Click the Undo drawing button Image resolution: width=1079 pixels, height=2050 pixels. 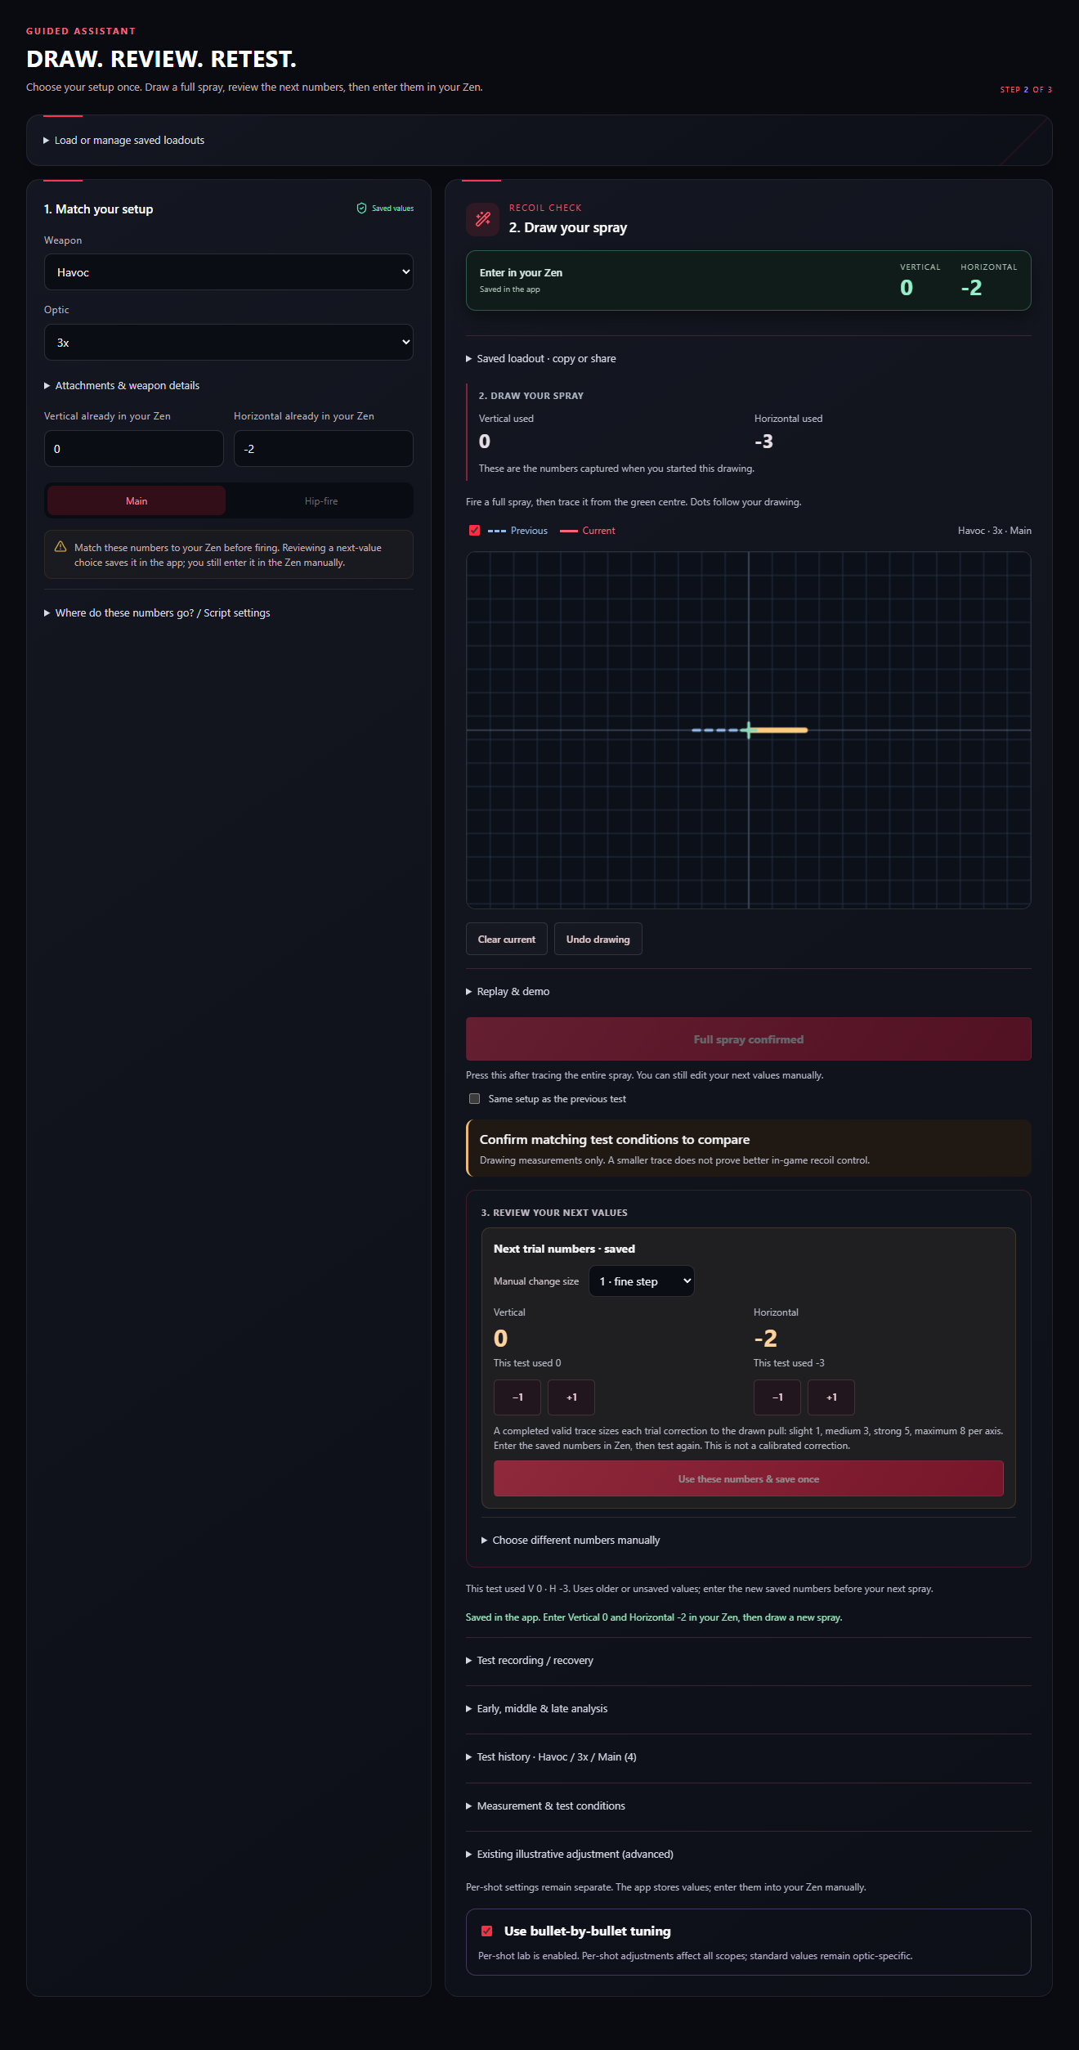(598, 940)
